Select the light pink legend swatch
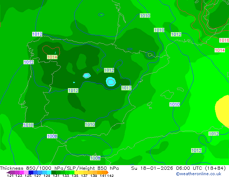 click(26, 172)
